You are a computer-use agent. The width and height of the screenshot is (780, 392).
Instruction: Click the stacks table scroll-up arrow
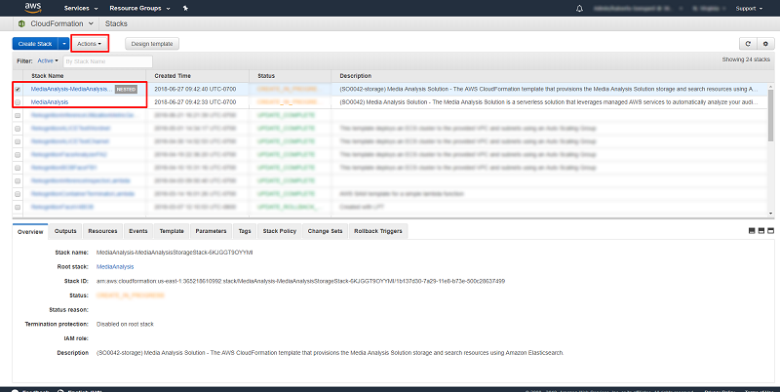(x=771, y=87)
